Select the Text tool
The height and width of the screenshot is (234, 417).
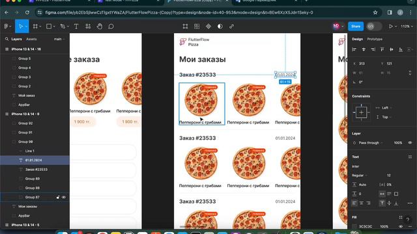coord(76,26)
